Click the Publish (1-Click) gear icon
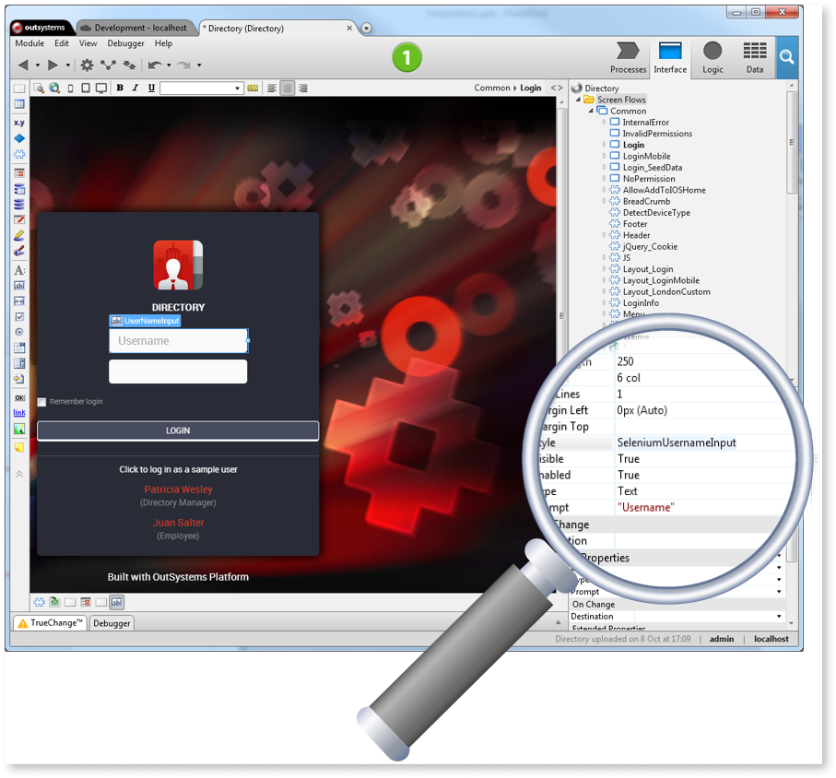 tap(86, 65)
